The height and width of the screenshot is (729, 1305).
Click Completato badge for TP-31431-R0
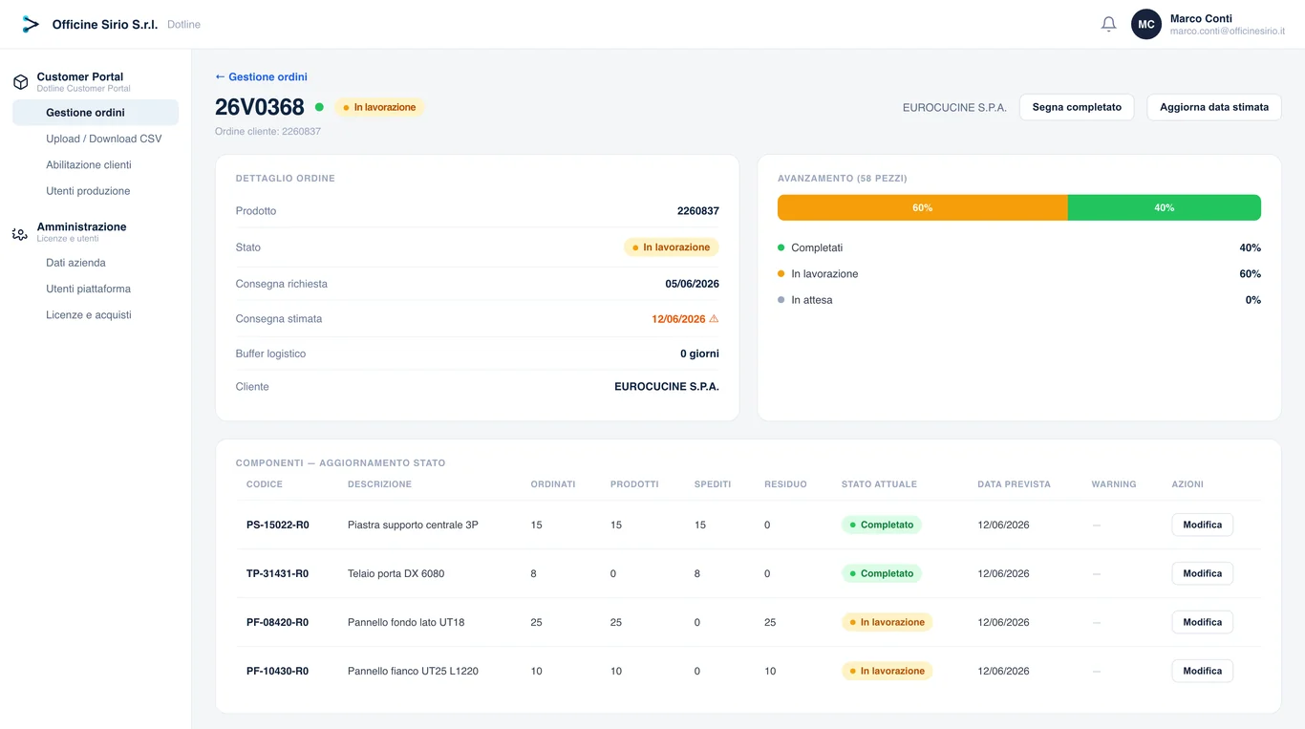[x=881, y=573]
